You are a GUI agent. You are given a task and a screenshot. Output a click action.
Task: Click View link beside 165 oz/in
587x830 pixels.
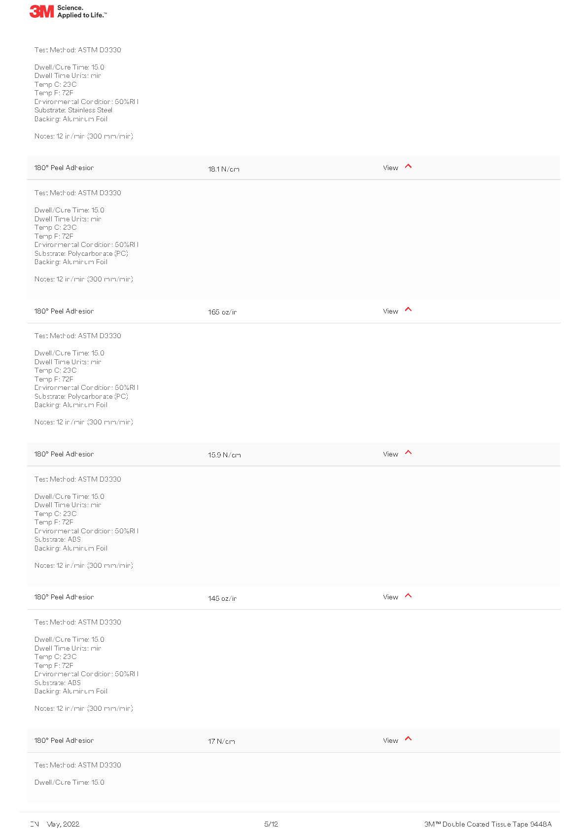[x=390, y=311]
